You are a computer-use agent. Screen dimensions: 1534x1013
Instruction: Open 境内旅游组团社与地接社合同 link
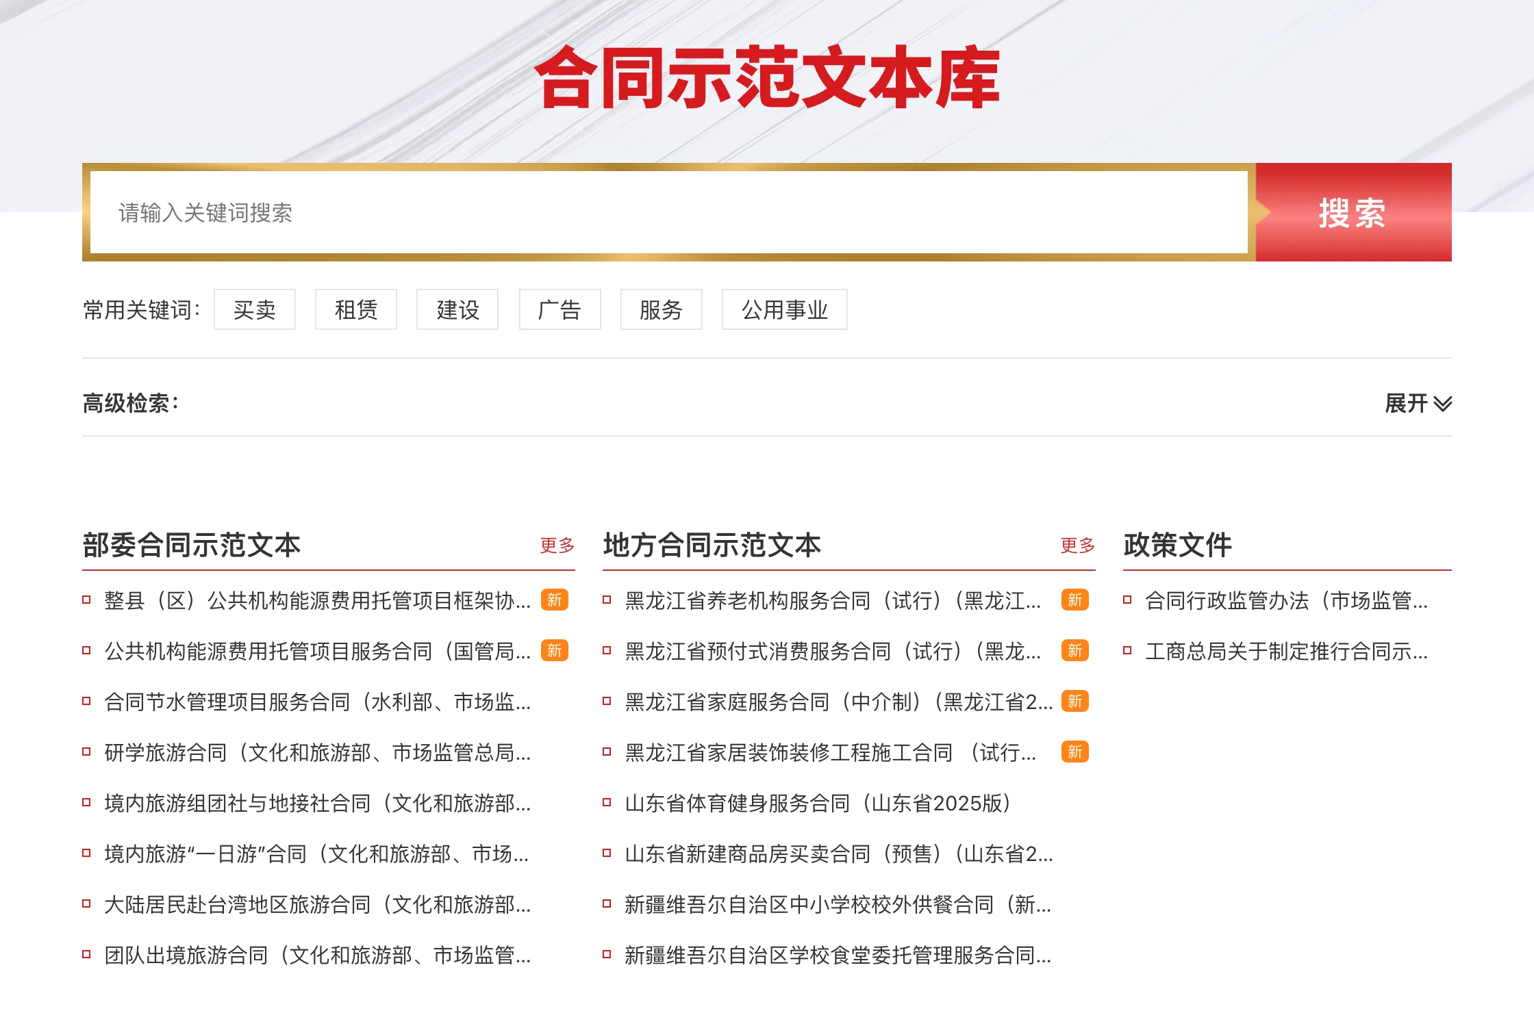[317, 803]
